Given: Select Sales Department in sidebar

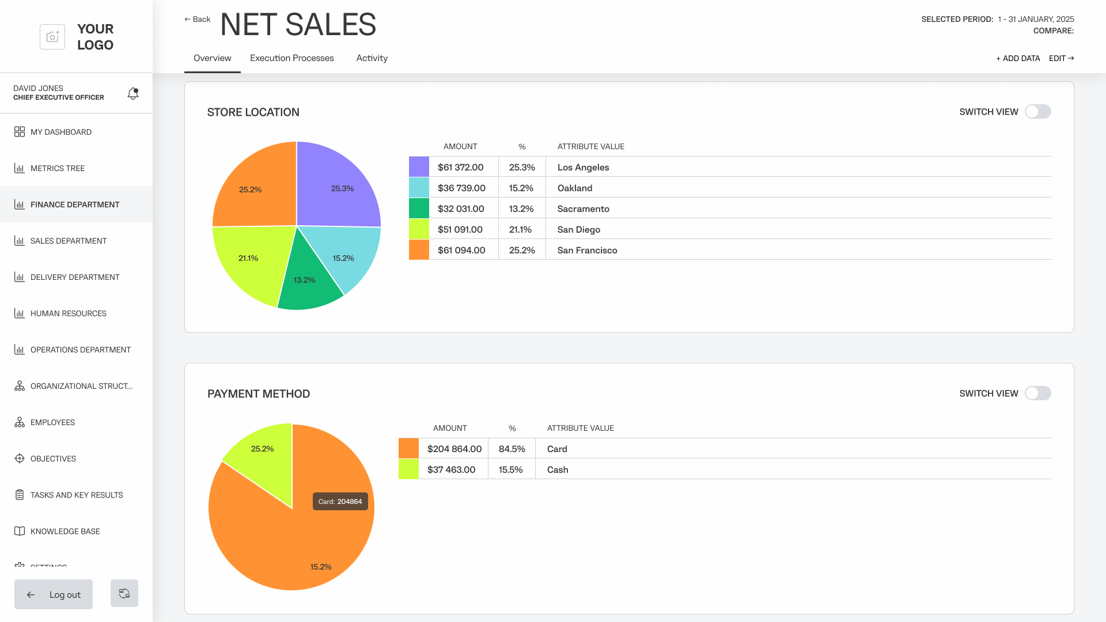Looking at the screenshot, I should click(x=69, y=241).
